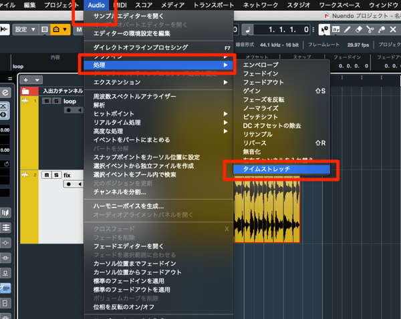This screenshot has width=401, height=319.
Task: Click the framed-bar icon below the blue one
Action: (5, 303)
